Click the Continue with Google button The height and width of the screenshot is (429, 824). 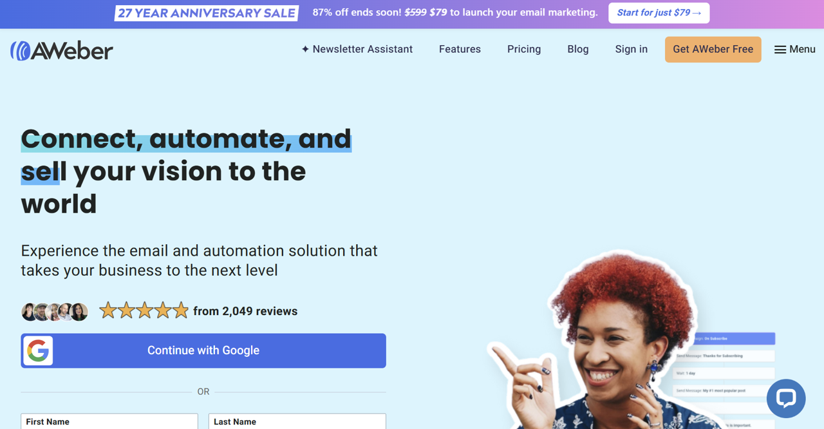203,350
